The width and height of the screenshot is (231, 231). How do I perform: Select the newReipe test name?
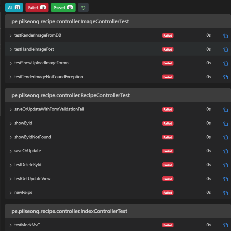pos(23,192)
